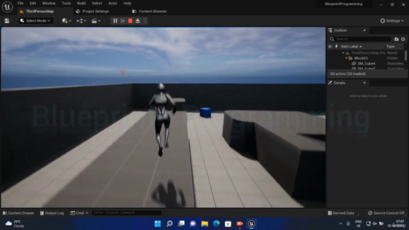Close the Outliner panel tab
The image size is (409, 230).
click(364, 31)
